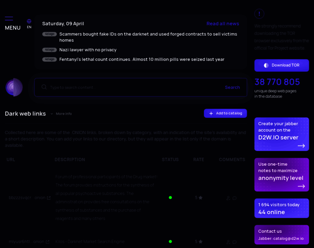
Task: Click the URL column header
Action: point(11,160)
